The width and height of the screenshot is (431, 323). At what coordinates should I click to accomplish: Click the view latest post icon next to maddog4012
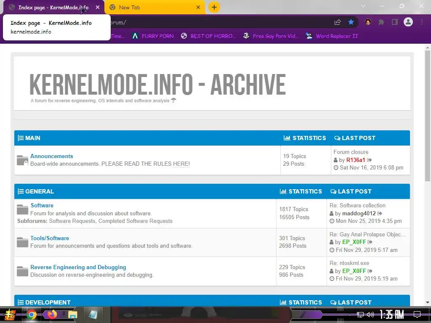[x=380, y=213]
